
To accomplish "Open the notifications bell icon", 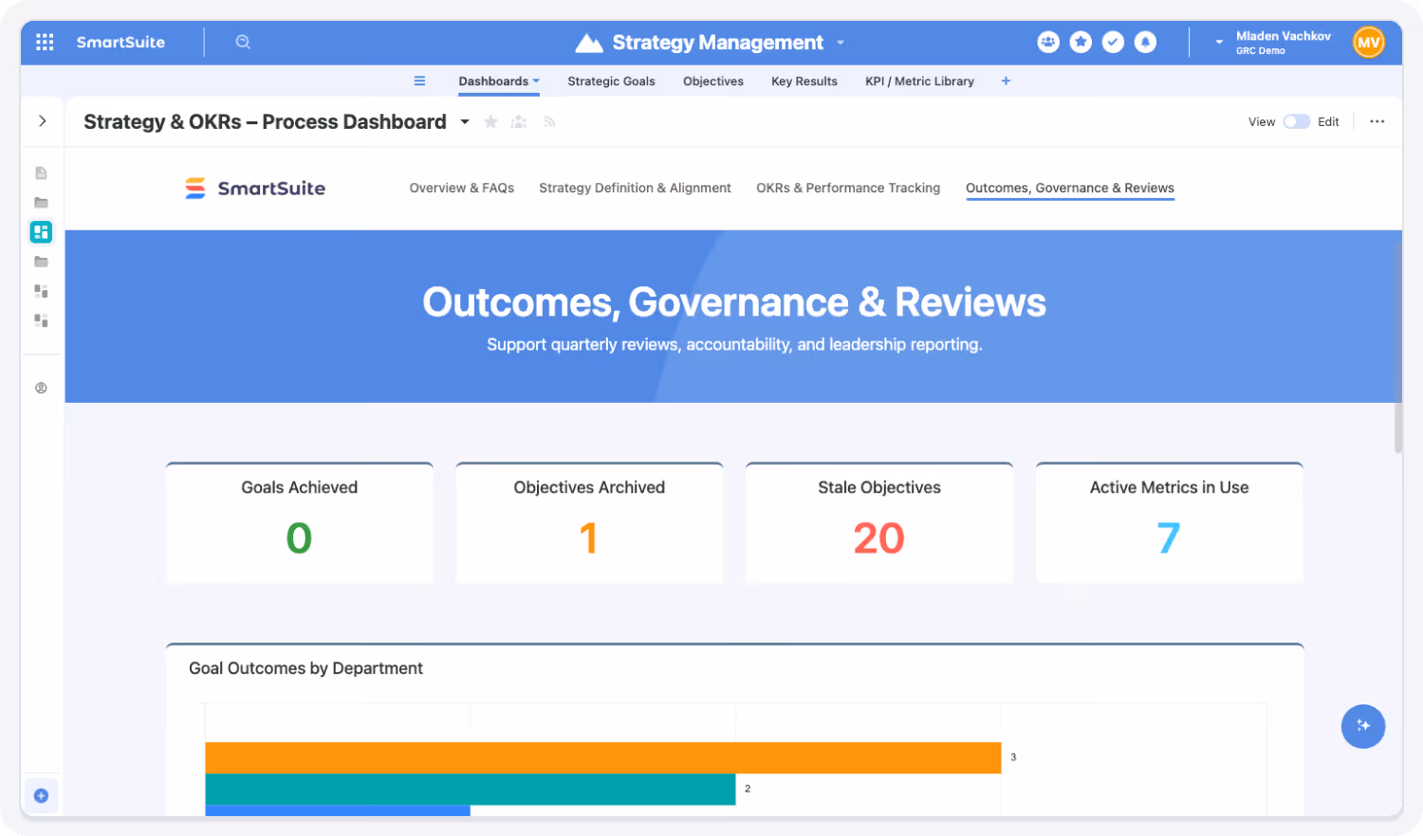I will (1145, 42).
